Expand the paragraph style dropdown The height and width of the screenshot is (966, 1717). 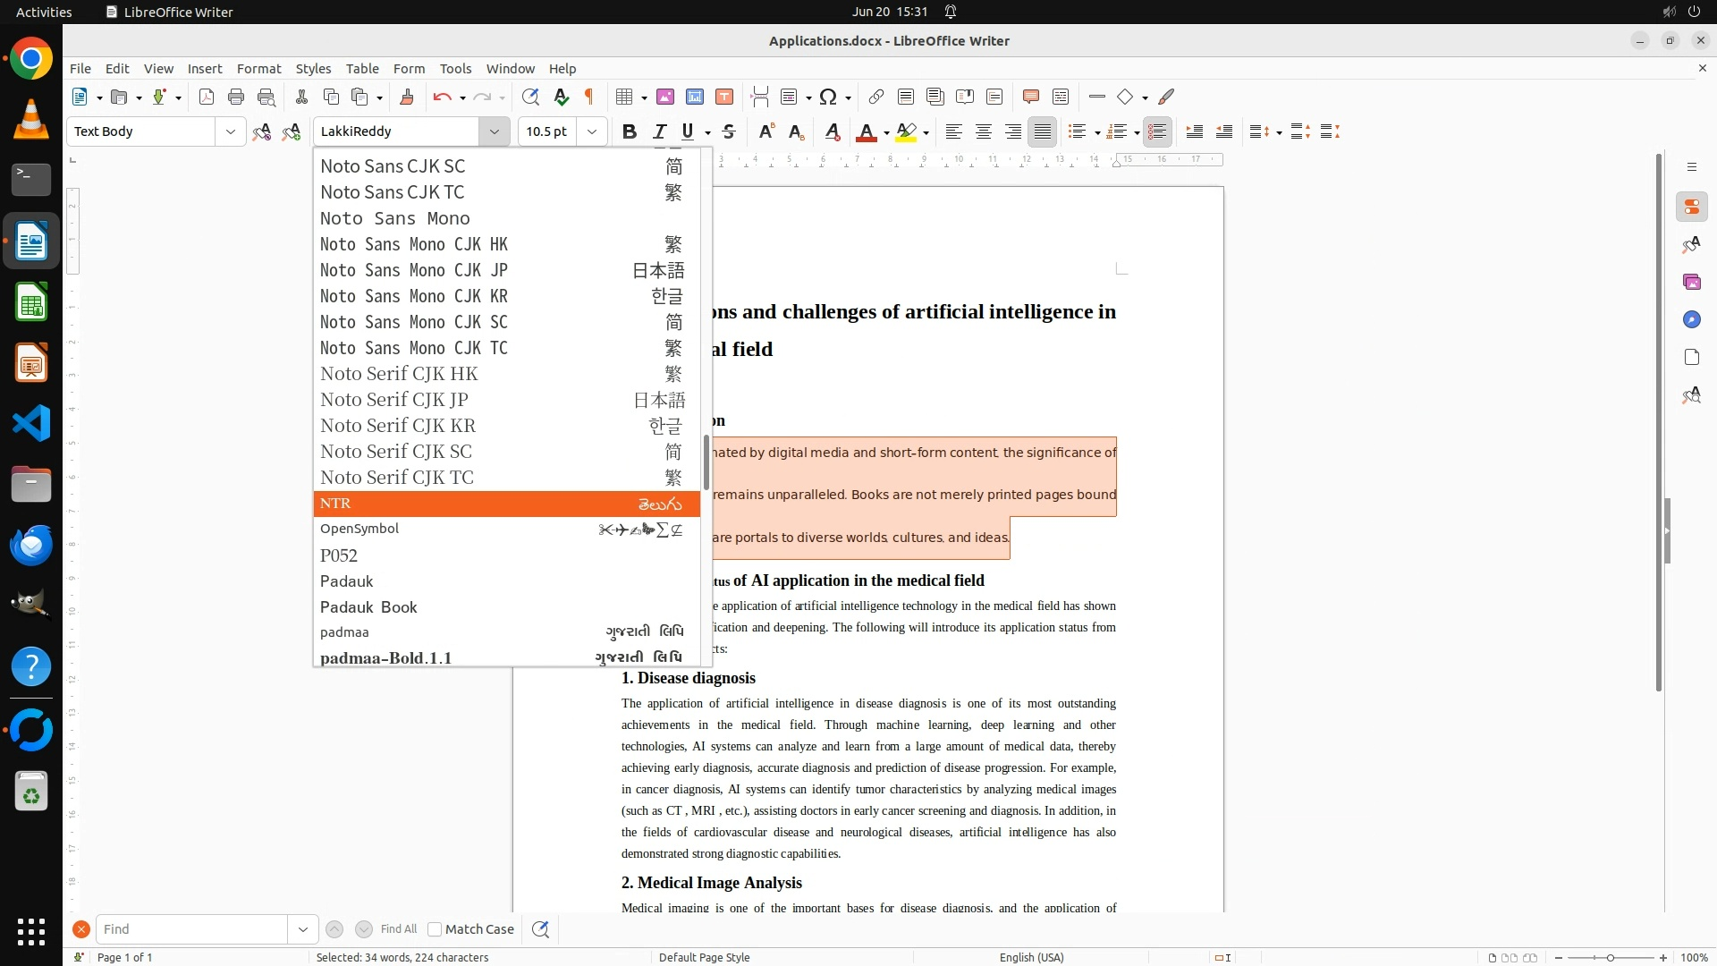[230, 131]
